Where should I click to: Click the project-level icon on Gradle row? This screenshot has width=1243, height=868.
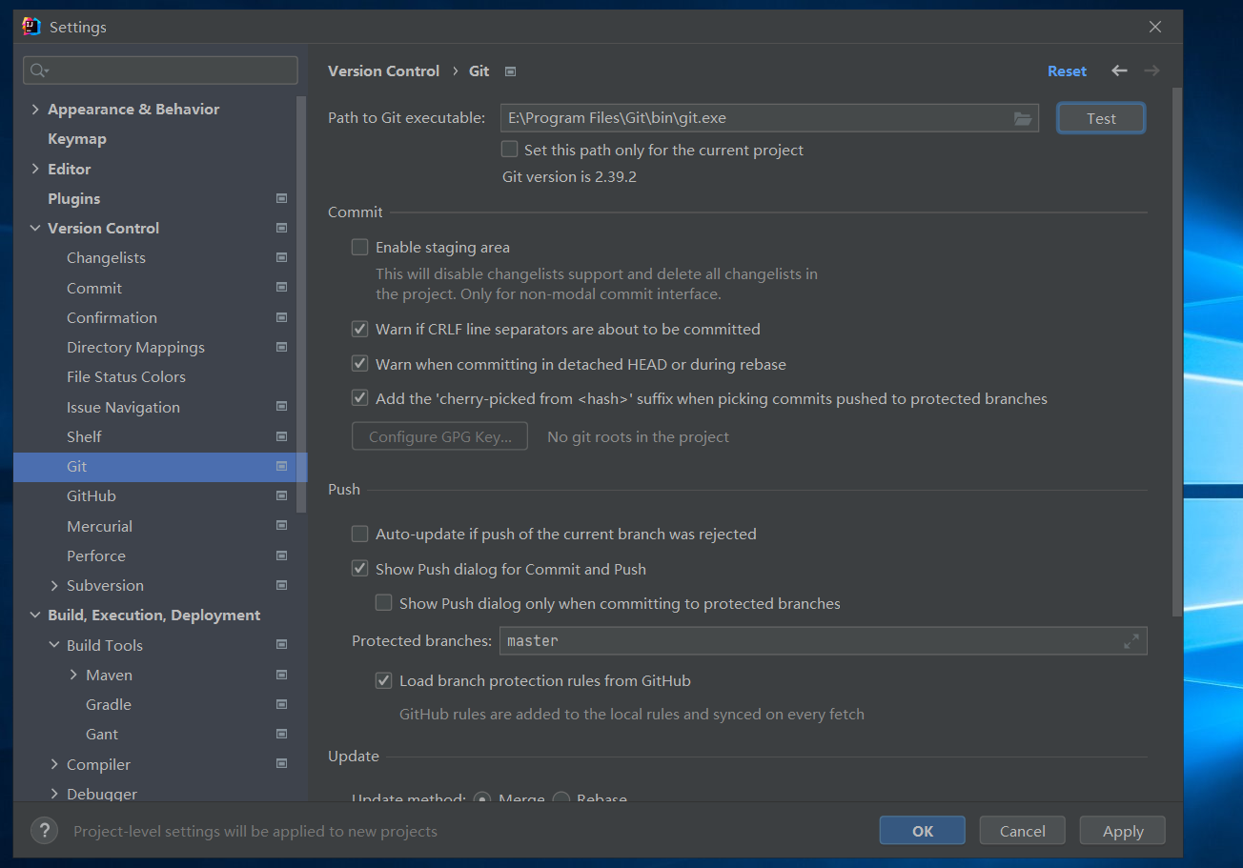(x=281, y=704)
